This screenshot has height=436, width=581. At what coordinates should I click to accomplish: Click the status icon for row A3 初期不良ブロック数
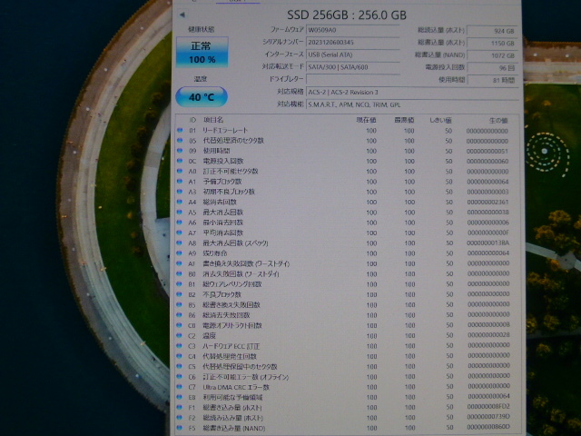click(x=180, y=192)
